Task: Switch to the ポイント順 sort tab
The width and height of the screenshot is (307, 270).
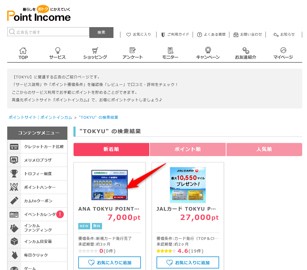Action: pos(188,149)
